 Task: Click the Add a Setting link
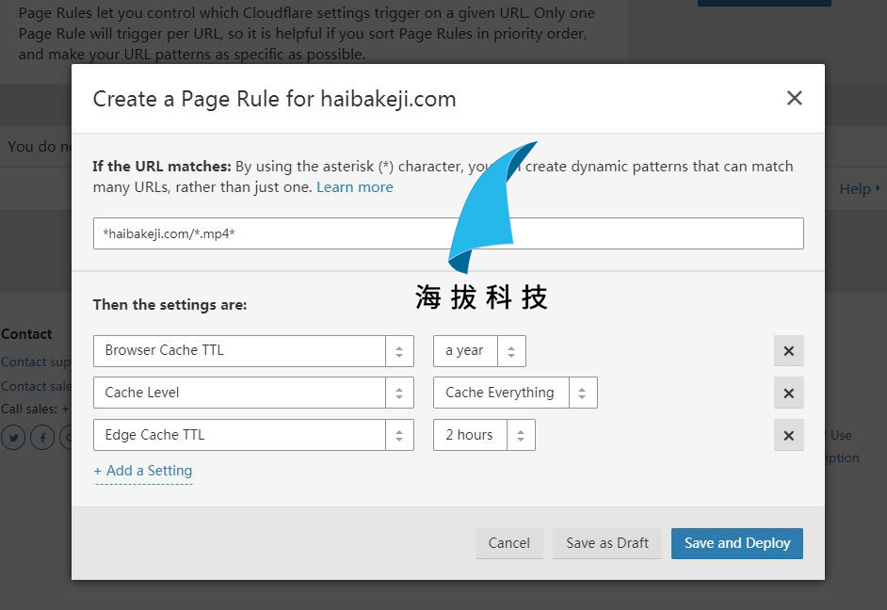143,471
